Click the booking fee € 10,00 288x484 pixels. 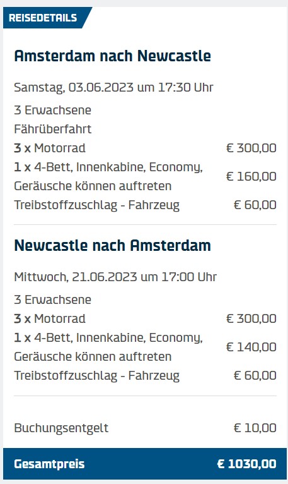point(255,428)
